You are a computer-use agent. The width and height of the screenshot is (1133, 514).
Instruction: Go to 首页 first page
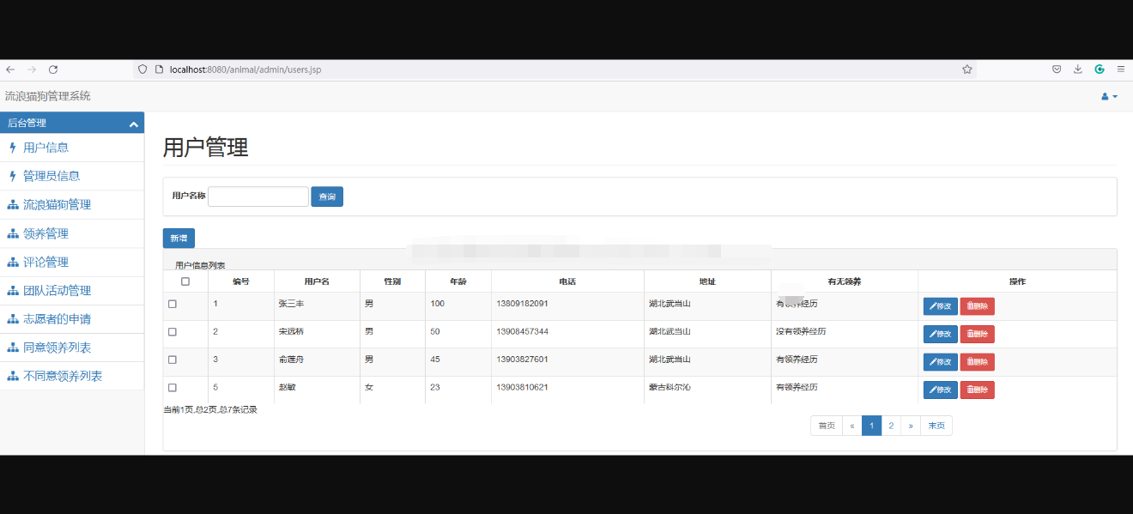tap(827, 426)
